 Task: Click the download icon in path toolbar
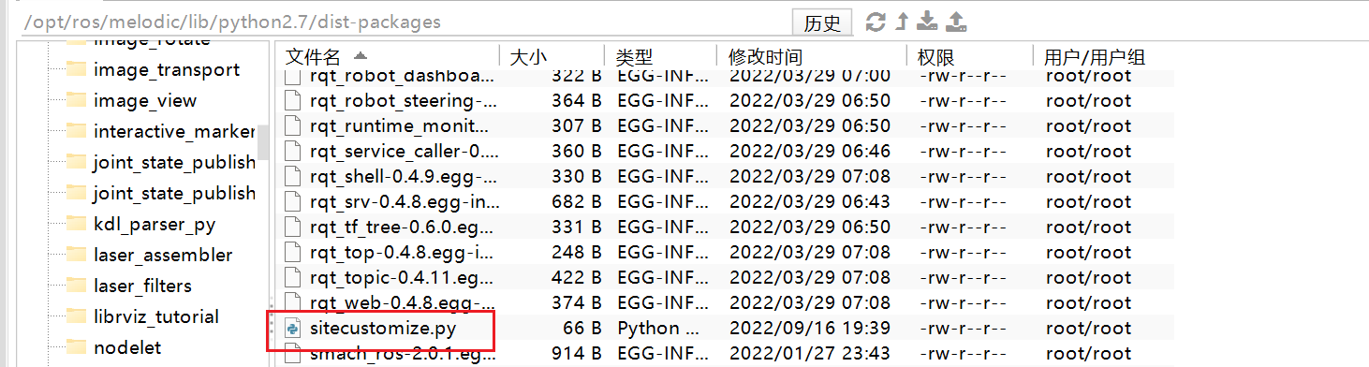(928, 22)
